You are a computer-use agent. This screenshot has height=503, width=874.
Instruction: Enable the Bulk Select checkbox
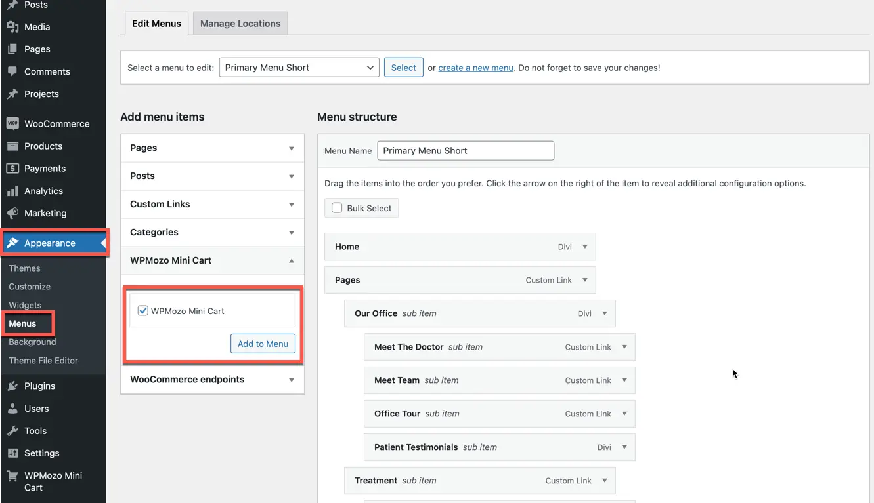pyautogui.click(x=337, y=208)
